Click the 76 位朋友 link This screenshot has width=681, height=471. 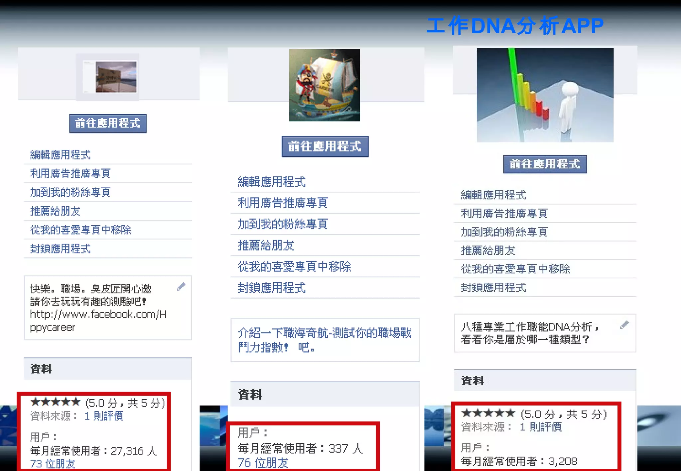coord(263,463)
